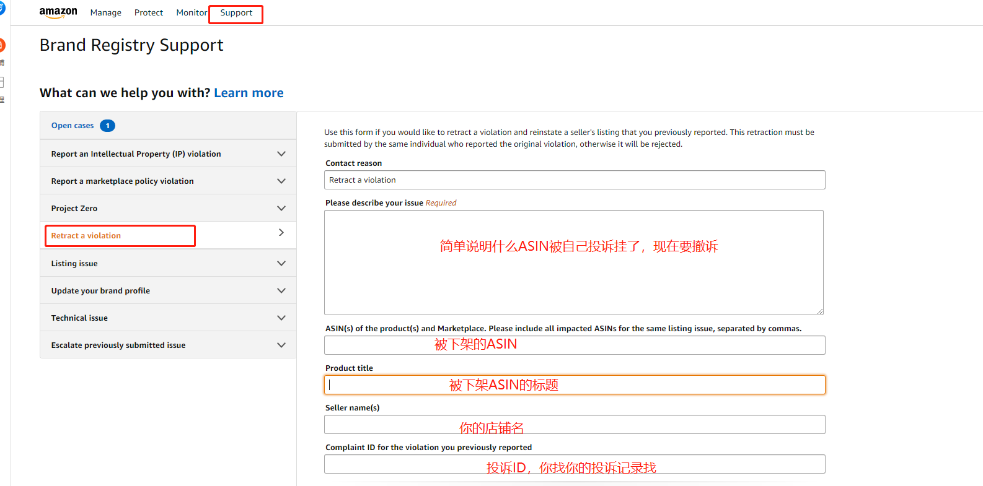Expand Report an Intellectual Property violation
The height and width of the screenshot is (486, 983).
[x=168, y=154]
